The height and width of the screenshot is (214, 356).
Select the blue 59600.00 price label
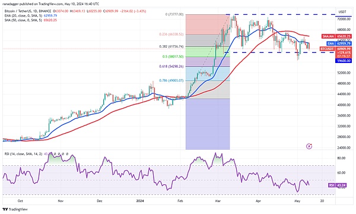344,61
